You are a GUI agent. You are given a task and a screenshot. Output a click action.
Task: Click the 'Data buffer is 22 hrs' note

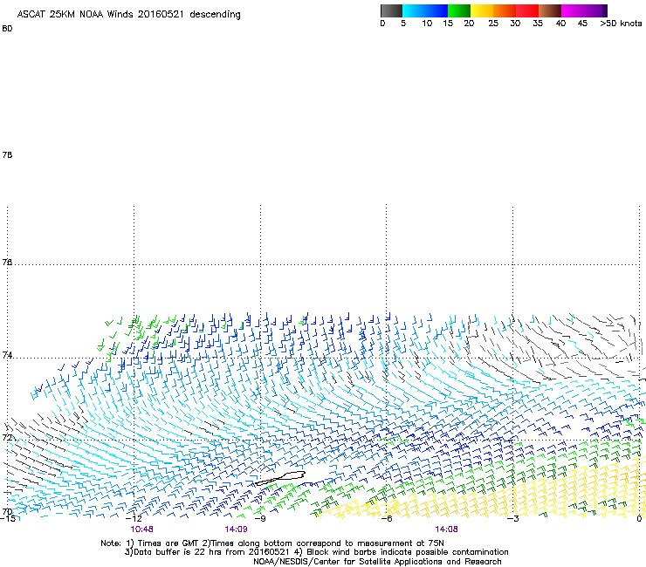[316, 552]
